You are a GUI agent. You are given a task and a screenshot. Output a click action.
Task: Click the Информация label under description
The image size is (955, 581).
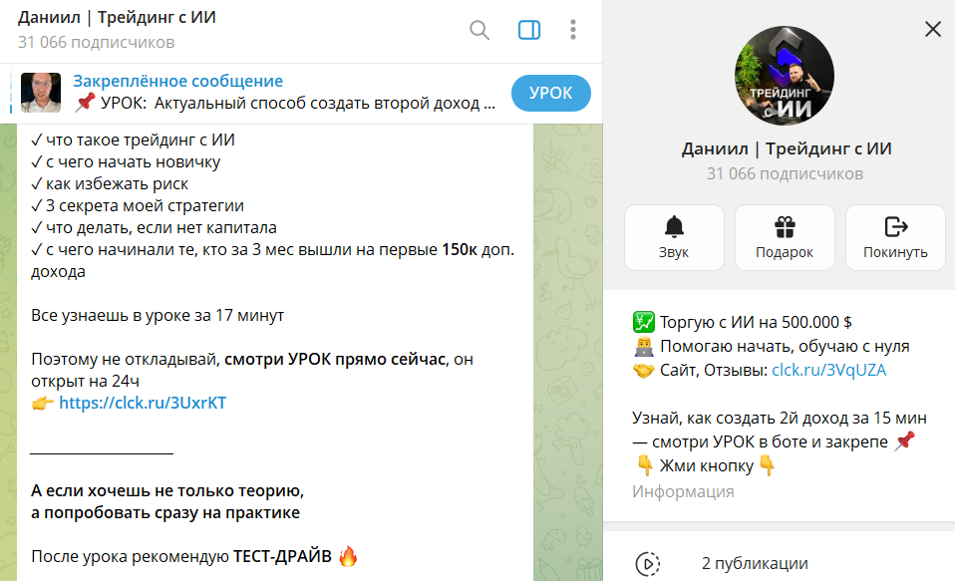click(x=683, y=491)
